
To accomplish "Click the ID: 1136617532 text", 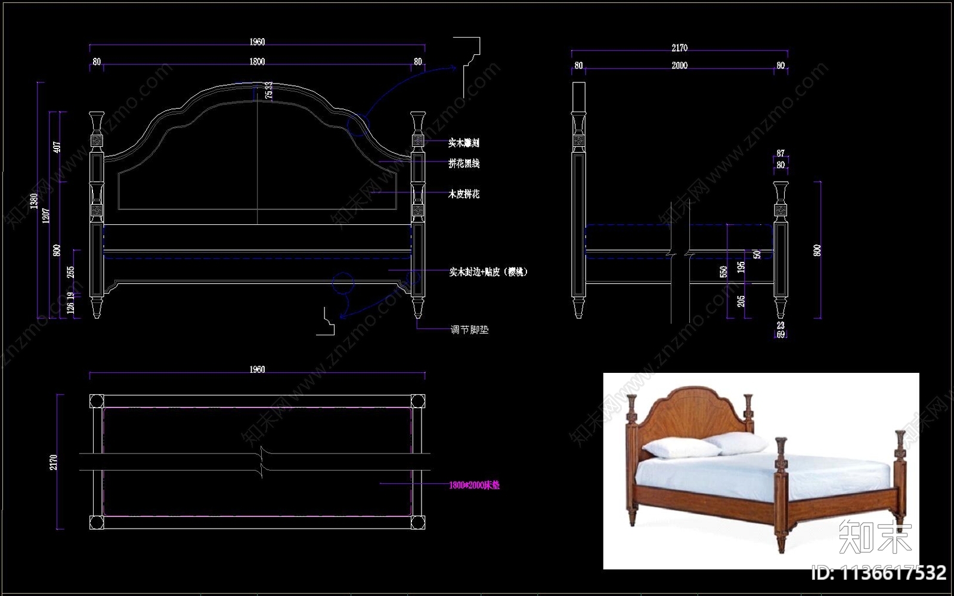I will pos(878,573).
